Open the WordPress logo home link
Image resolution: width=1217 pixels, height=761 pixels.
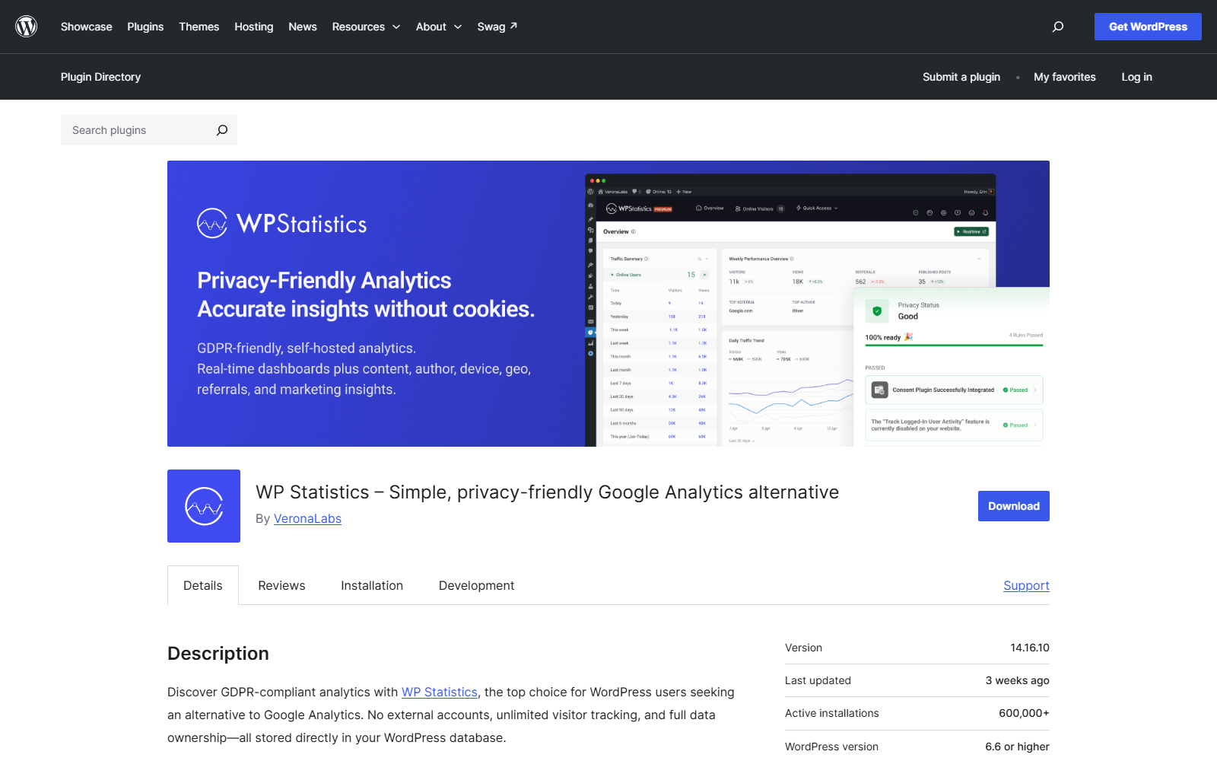click(27, 27)
